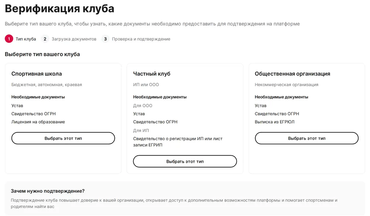Image resolution: width=370 pixels, height=216 pixels.
Task: Click 'Необходимые документы' in Общественная организация card
Action: 281,97
